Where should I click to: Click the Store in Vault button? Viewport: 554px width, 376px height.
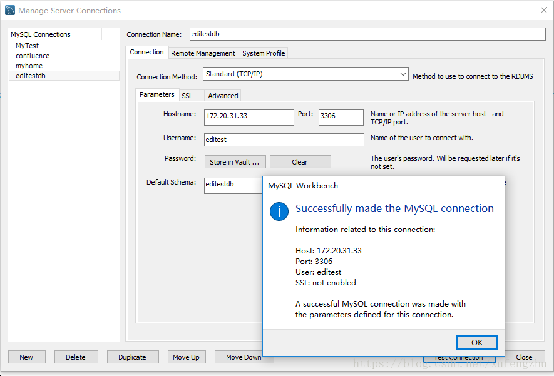pyautogui.click(x=235, y=162)
